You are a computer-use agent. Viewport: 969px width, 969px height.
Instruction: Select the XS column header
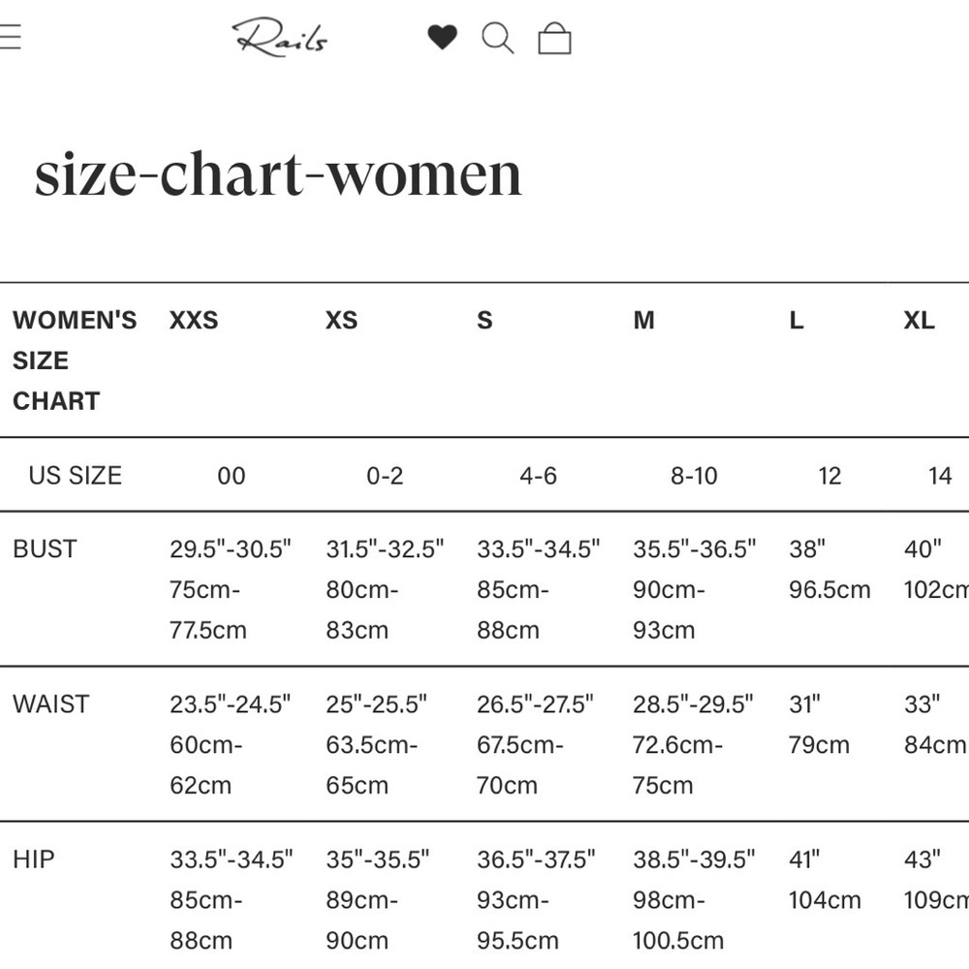click(x=342, y=320)
